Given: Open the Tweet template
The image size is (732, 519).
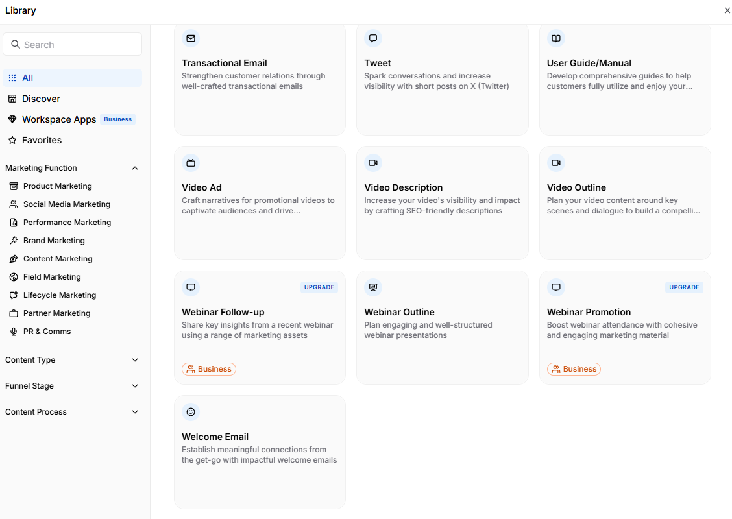Looking at the screenshot, I should click(442, 79).
